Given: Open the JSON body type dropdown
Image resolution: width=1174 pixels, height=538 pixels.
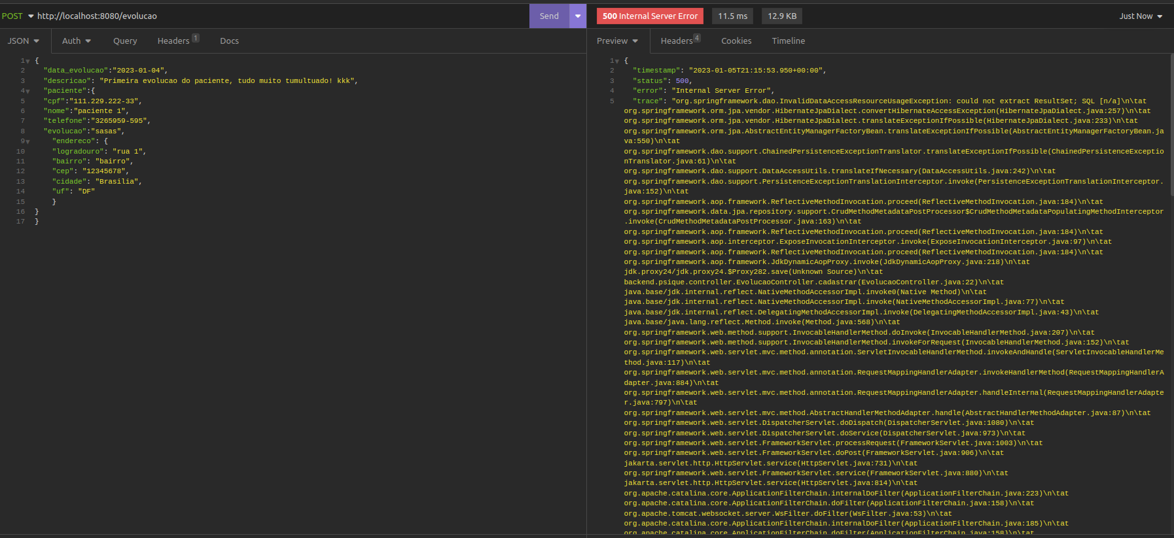Looking at the screenshot, I should 24,41.
